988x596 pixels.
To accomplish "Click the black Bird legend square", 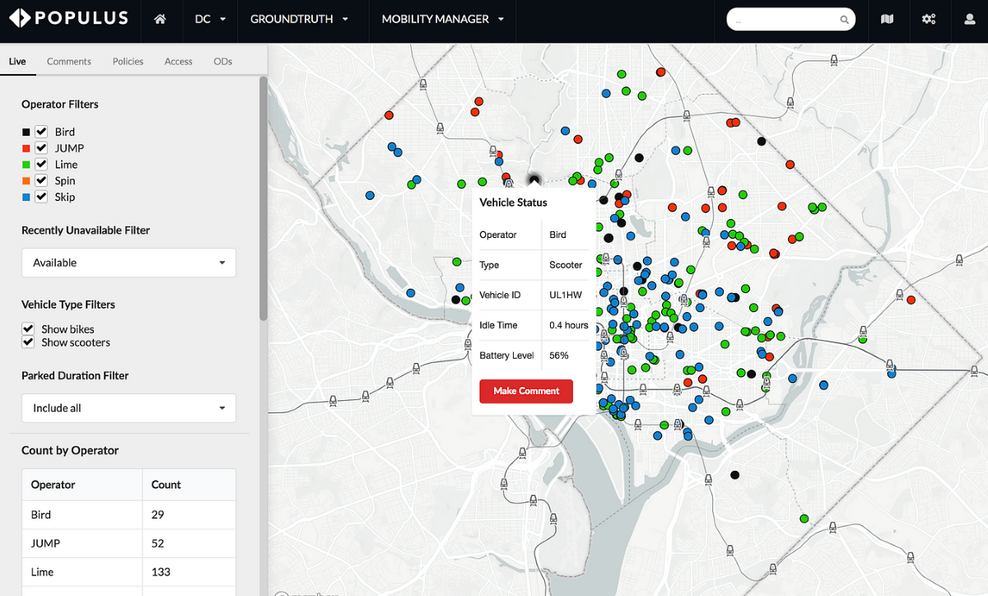I will pyautogui.click(x=26, y=132).
